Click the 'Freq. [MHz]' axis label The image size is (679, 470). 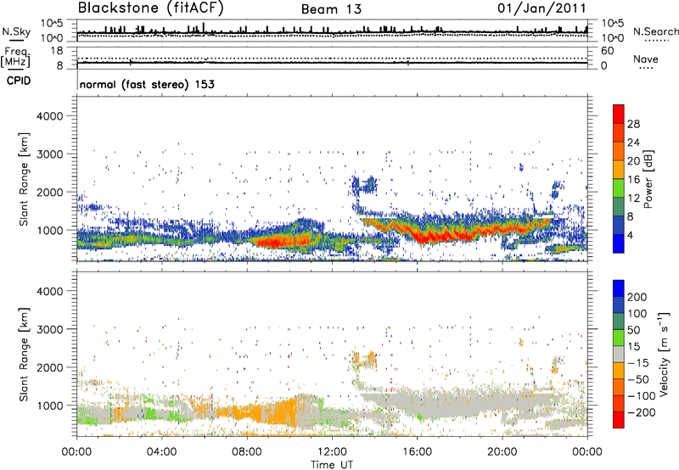pyautogui.click(x=15, y=58)
